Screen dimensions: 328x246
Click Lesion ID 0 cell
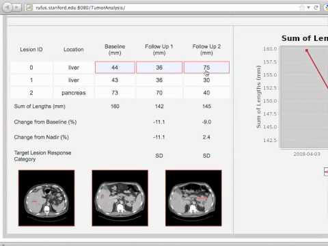coord(31,68)
